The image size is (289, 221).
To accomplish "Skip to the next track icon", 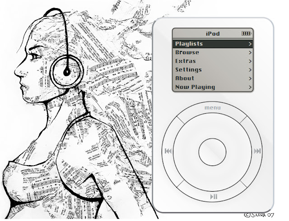I will click(x=257, y=151).
